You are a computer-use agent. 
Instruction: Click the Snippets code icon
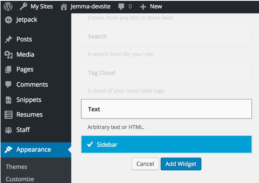coord(8,100)
